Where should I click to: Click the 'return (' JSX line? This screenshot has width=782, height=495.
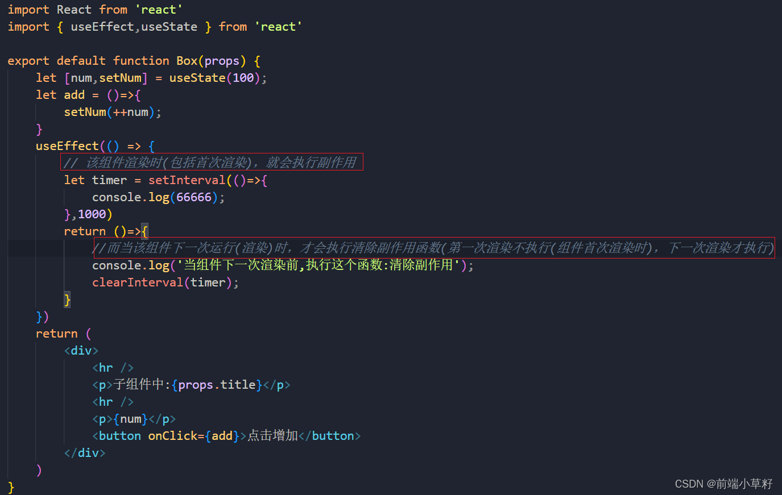(63, 334)
